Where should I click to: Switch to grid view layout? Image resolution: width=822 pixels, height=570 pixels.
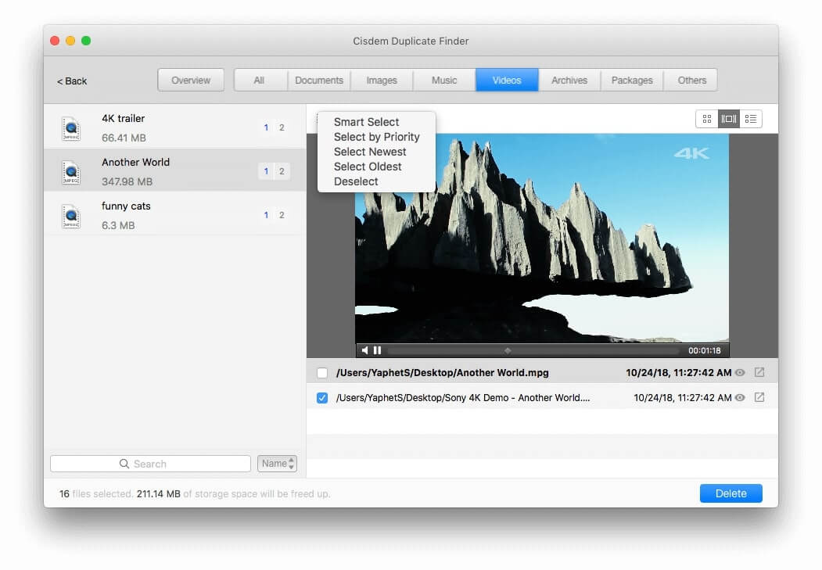[707, 119]
